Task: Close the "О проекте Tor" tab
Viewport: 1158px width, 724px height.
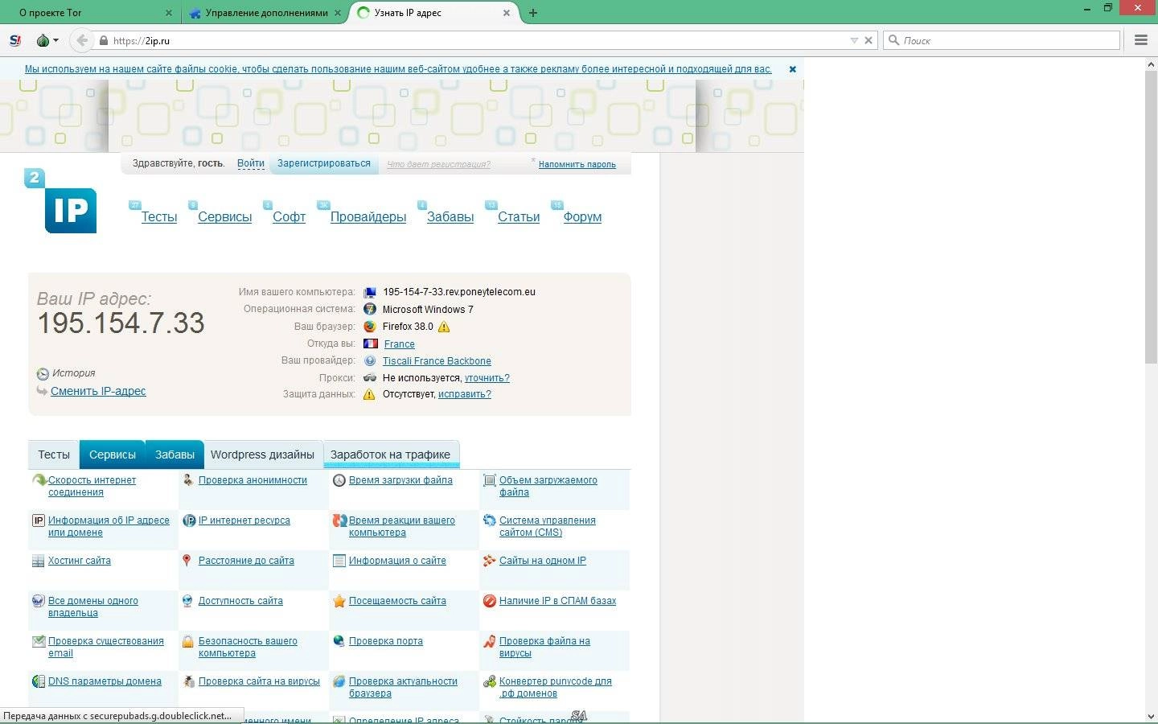Action: [168, 13]
